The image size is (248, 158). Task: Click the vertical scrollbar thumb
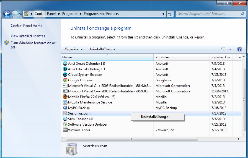244,100
